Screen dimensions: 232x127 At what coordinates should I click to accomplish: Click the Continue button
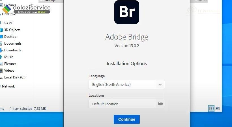(127, 119)
